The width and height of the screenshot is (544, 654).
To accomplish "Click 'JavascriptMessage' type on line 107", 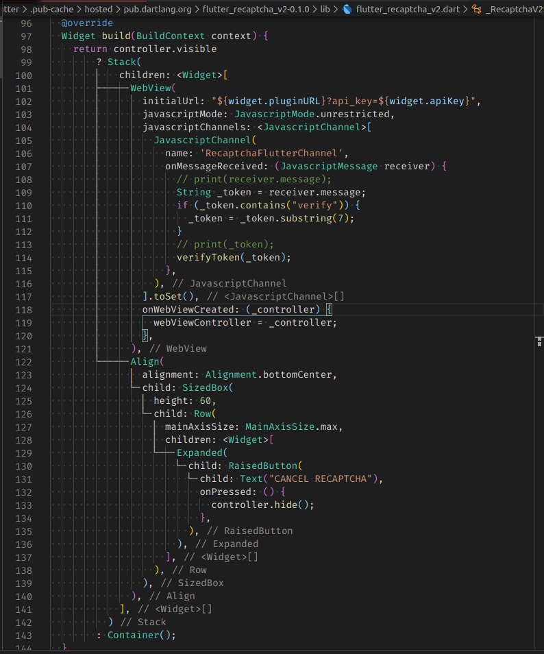I will (x=329, y=166).
